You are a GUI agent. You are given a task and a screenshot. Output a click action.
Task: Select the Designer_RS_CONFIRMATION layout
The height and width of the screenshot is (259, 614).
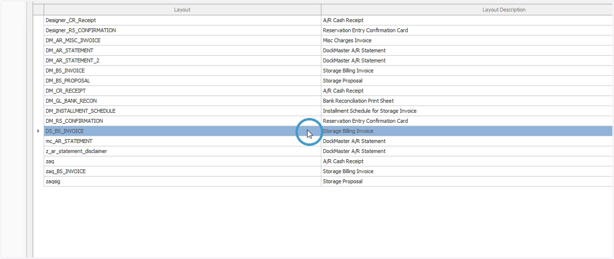pyautogui.click(x=80, y=30)
